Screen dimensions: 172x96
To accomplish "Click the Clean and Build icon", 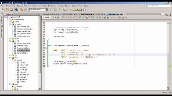I will [55, 10].
